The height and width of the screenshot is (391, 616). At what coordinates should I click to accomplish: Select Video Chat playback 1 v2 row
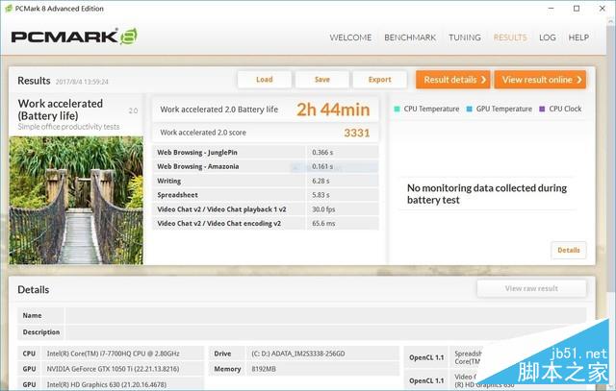(266, 209)
